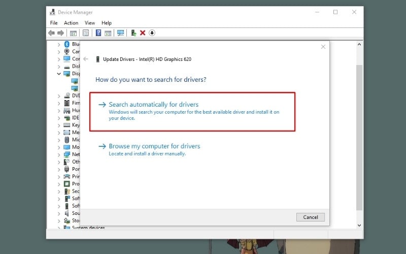Expand the Other devices node arrow
This screenshot has height=254, width=406.
(59, 162)
